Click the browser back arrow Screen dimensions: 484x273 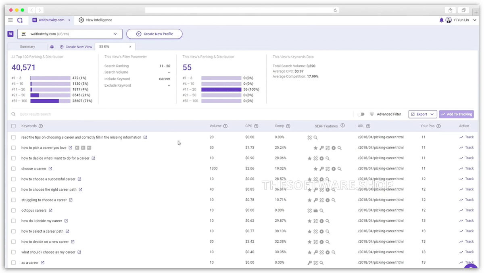click(x=32, y=10)
